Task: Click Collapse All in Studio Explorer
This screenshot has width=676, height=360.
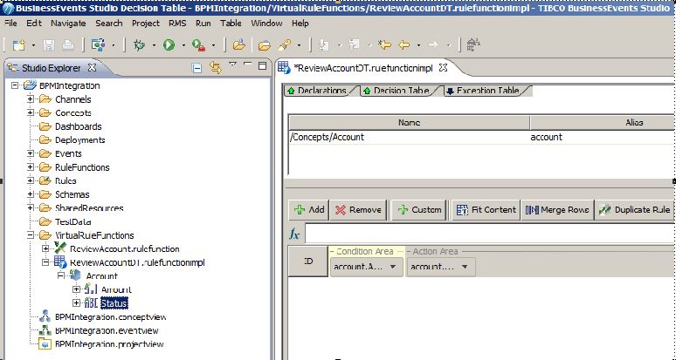Action: 197,68
